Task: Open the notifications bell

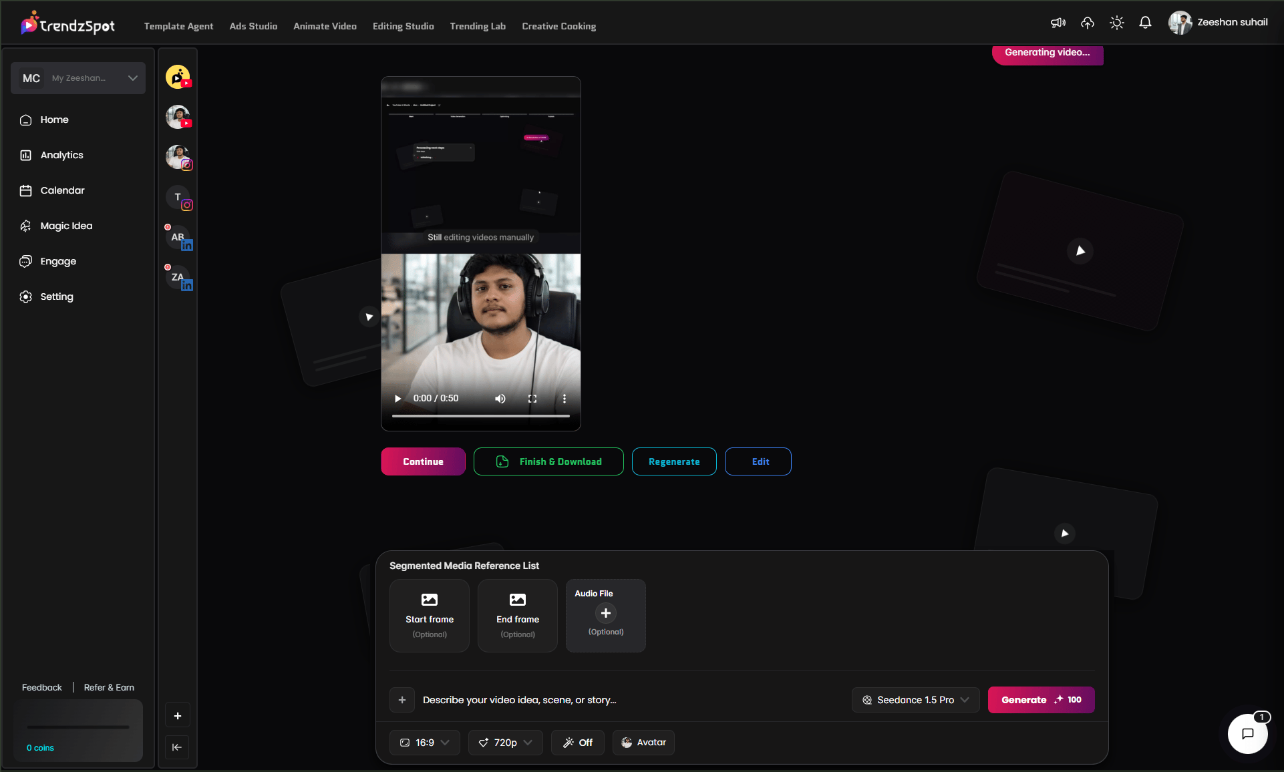Action: pos(1145,23)
